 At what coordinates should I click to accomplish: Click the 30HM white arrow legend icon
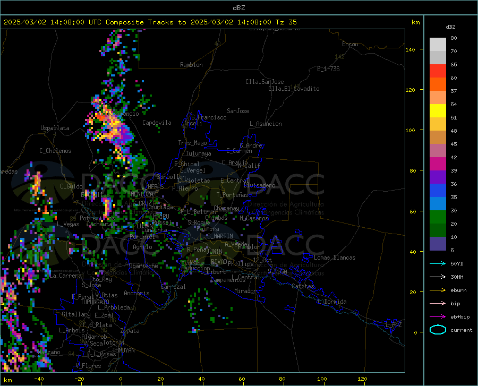(x=438, y=277)
